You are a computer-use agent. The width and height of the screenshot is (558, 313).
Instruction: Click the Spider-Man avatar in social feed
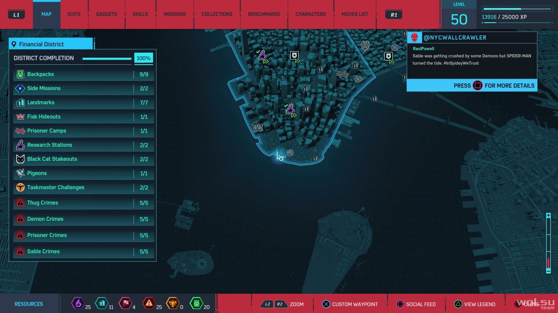[x=414, y=37]
